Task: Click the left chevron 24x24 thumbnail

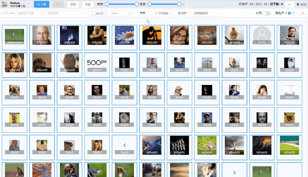Action: point(124,145)
